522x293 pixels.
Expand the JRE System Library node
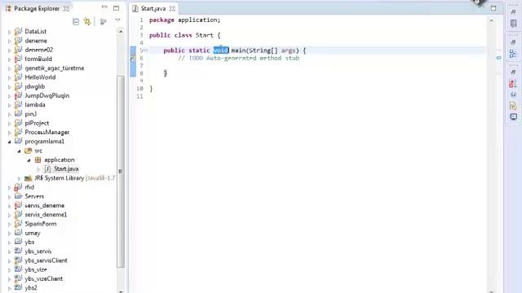coord(19,178)
